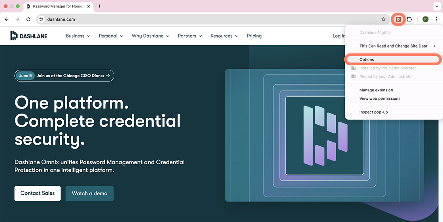
Task: Click the Contact Sales button
Action: tap(38, 194)
